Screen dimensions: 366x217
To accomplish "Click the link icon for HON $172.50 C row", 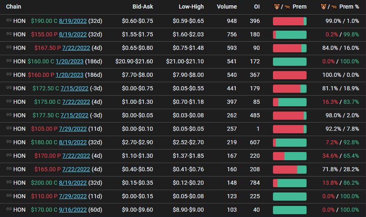I will click(x=9, y=88).
